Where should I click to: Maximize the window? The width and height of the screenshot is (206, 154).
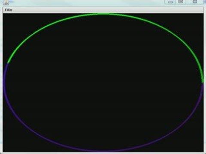tap(181, 2)
